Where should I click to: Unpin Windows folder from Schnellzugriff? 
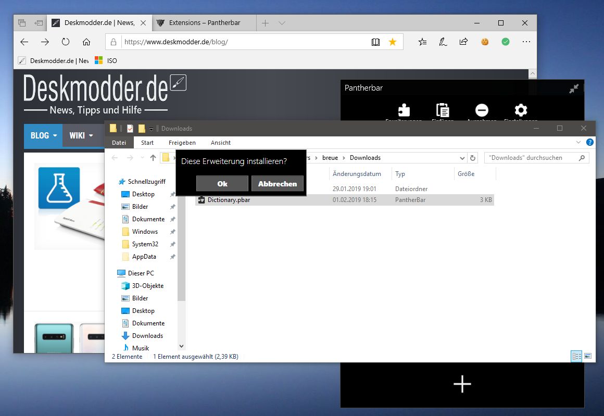click(172, 232)
